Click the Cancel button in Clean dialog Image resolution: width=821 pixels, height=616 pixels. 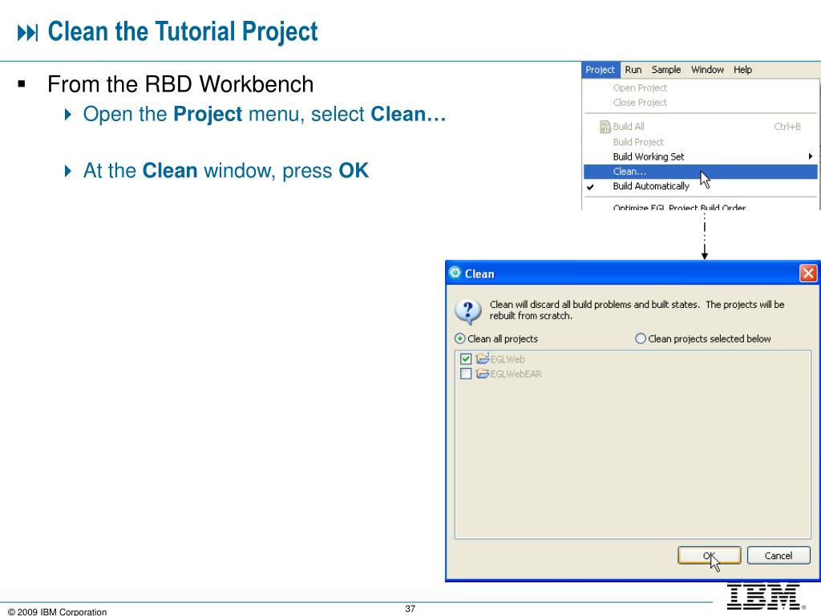(779, 555)
